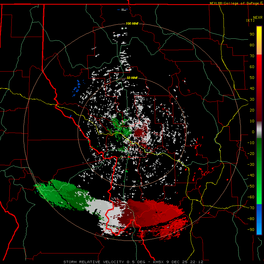Image resolution: width=264 pixels, height=264 pixels.
Task: Choose the 20 label on velocity scale
Action: (x=252, y=110)
